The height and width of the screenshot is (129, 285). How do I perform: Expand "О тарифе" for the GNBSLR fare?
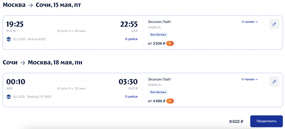(x=250, y=79)
